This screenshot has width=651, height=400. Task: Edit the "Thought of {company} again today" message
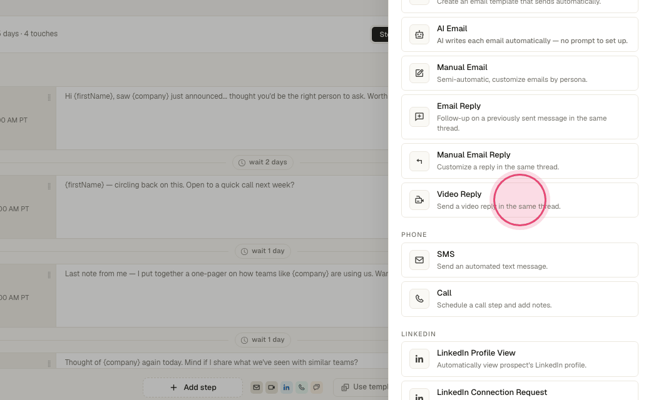tap(222, 361)
